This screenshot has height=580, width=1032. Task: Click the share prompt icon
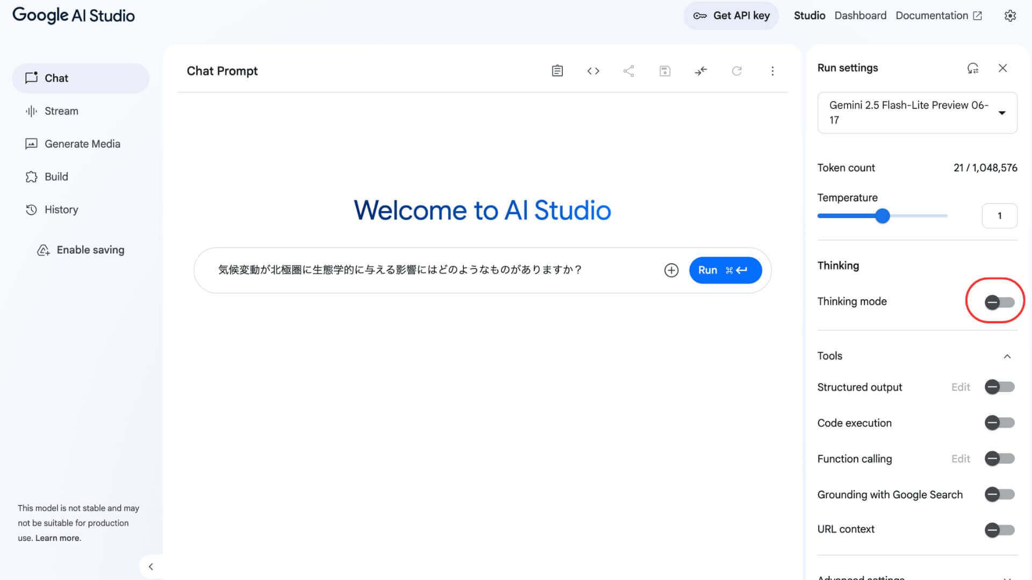[x=629, y=71]
